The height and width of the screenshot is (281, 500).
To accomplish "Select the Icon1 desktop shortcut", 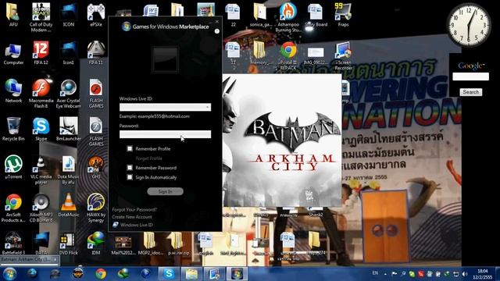I will [x=69, y=53].
